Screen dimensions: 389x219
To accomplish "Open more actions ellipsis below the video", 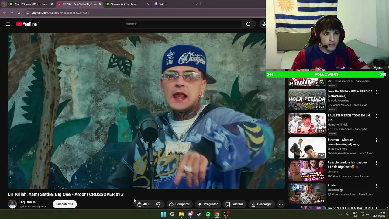I will click(x=281, y=204).
